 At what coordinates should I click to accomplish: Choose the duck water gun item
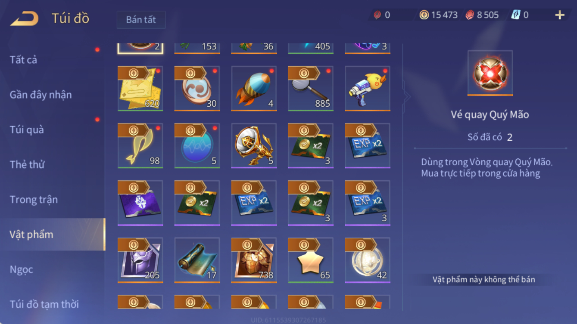click(368, 89)
